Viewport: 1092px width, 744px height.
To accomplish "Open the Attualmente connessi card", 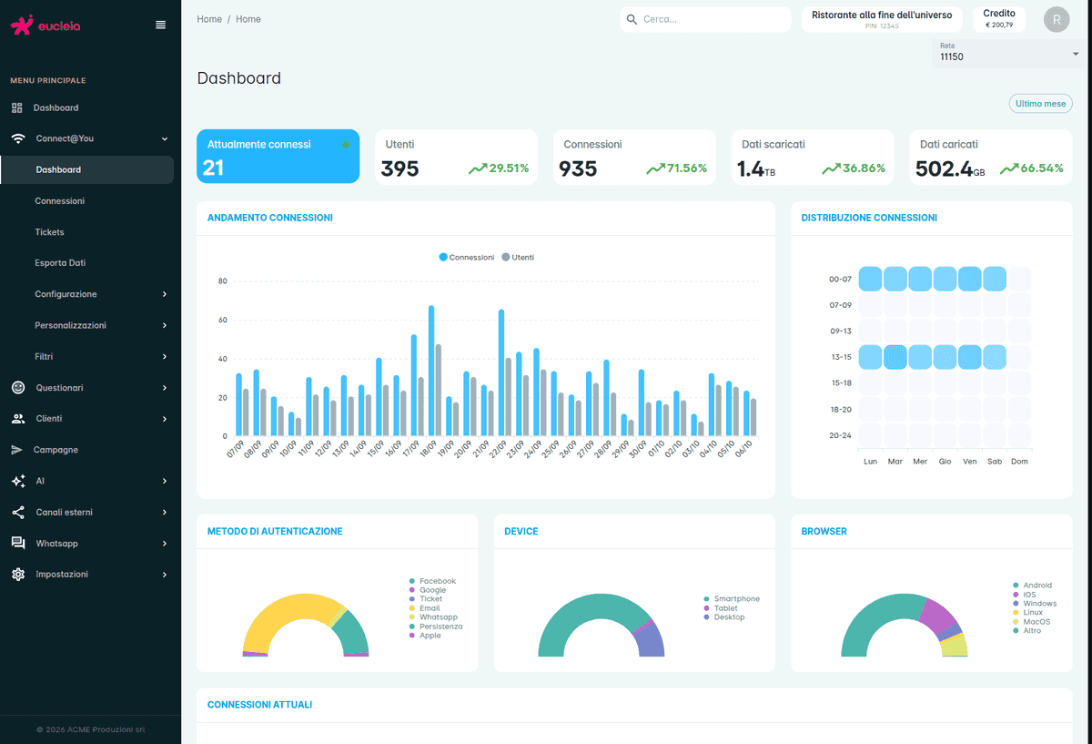I will (x=278, y=157).
